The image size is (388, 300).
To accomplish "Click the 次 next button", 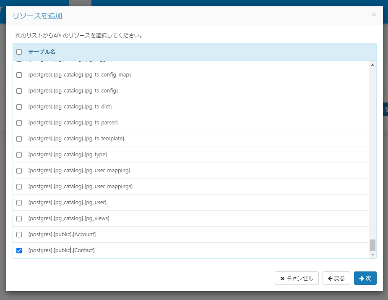I will pyautogui.click(x=365, y=278).
